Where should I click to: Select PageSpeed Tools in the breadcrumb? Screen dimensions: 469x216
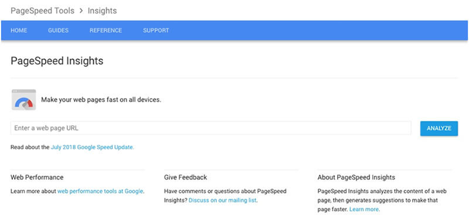42,11
